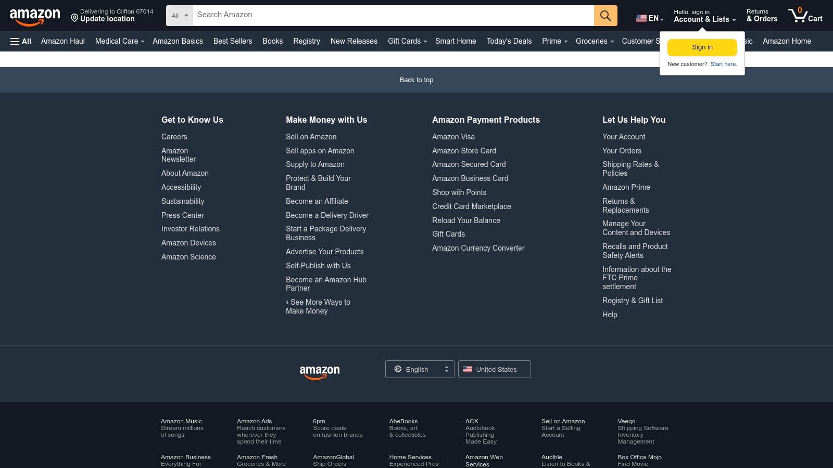Screen dimensions: 833x468
Task: Open the Account & Lists dropdown
Action: click(x=702, y=16)
